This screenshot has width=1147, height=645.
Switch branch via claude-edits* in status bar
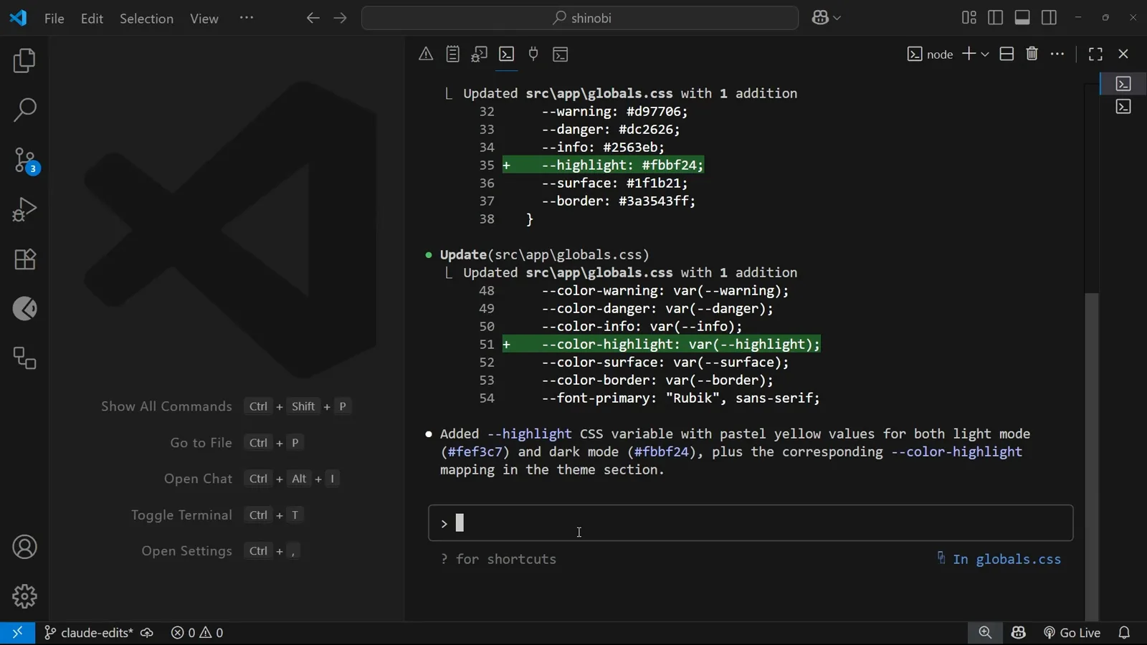[89, 633]
